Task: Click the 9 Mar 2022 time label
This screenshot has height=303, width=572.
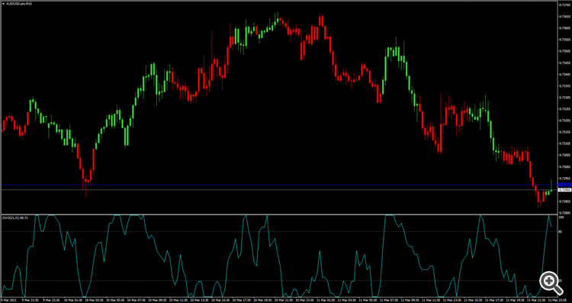Action: coord(8,300)
